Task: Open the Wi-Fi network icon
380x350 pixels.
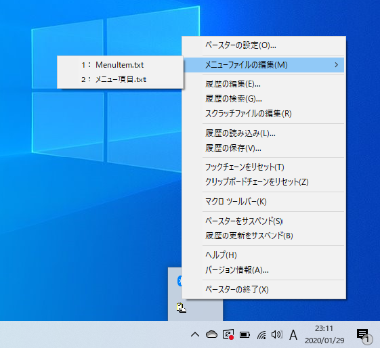Action: 261,335
